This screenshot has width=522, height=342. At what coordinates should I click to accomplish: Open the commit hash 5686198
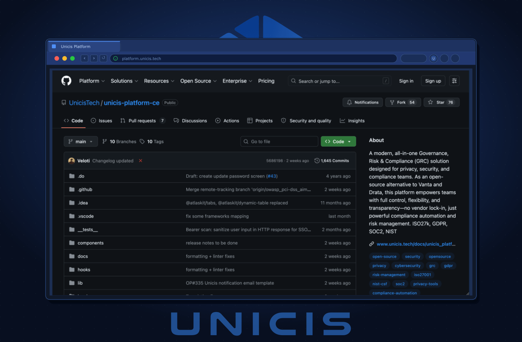pyautogui.click(x=274, y=161)
